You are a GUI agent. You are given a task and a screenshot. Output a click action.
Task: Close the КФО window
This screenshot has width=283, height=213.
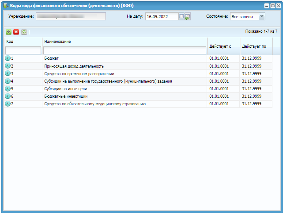tap(279, 6)
